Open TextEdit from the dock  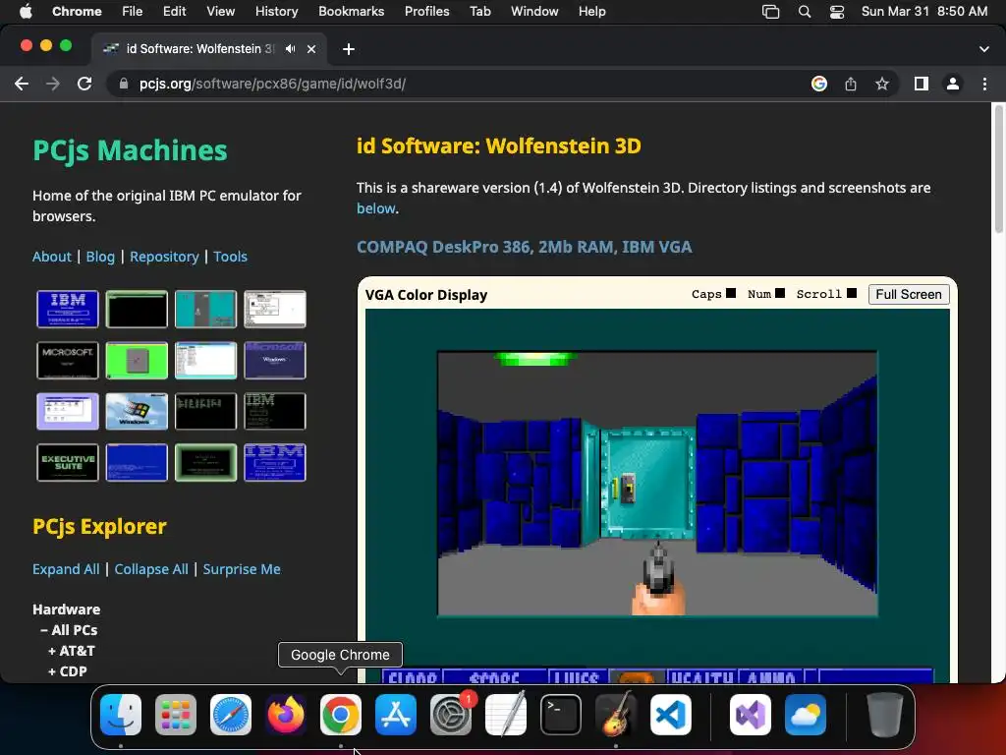pos(506,715)
